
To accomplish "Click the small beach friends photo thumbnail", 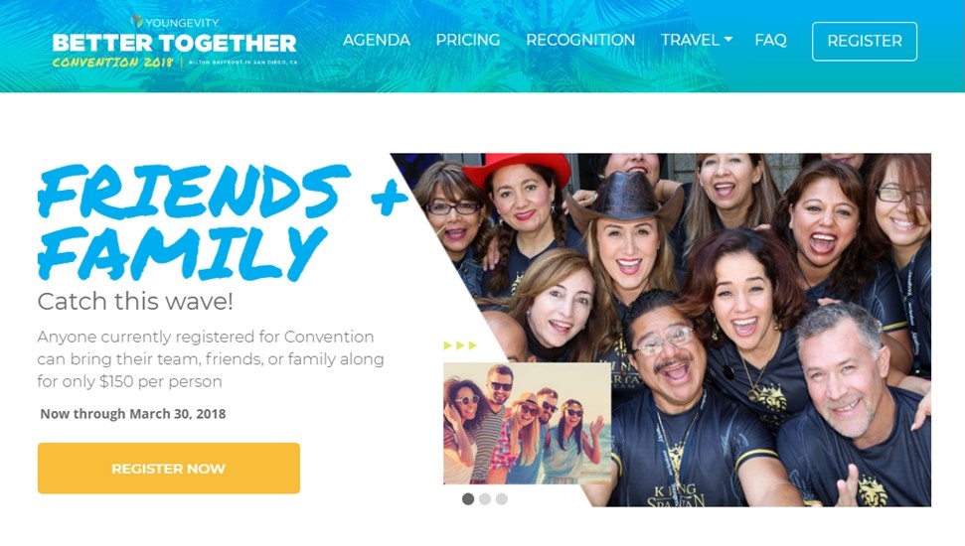I will (x=528, y=423).
